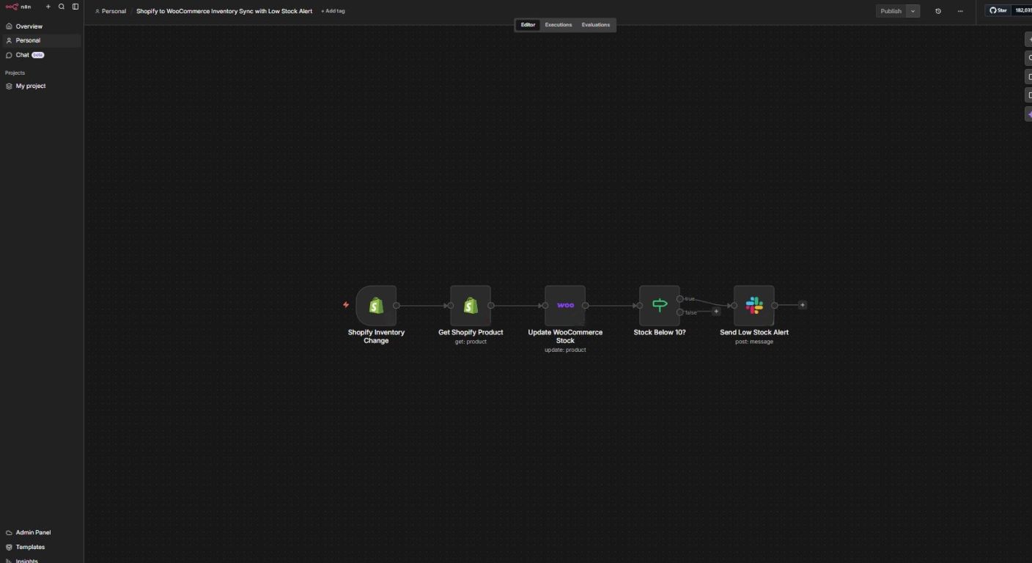Open search from the top sidebar icon
This screenshot has width=1032, height=563.
pyautogui.click(x=62, y=6)
